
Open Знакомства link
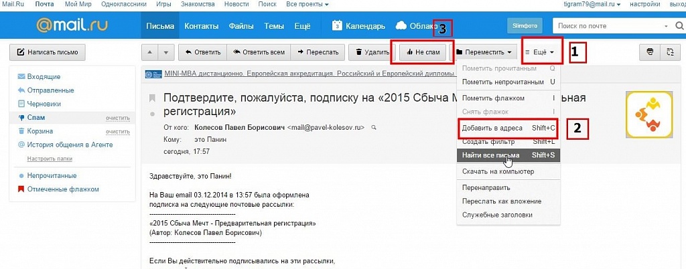(198, 5)
